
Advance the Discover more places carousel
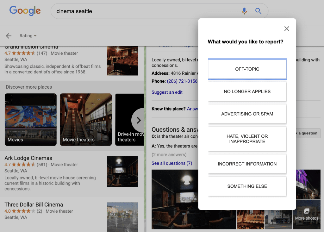[138, 120]
